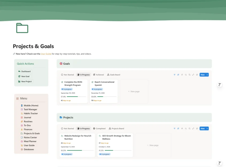Screen dimensions: 226x167
Task: Click the 57.14% progress bar on IRON Strength goal
Action: (x=76, y=97)
